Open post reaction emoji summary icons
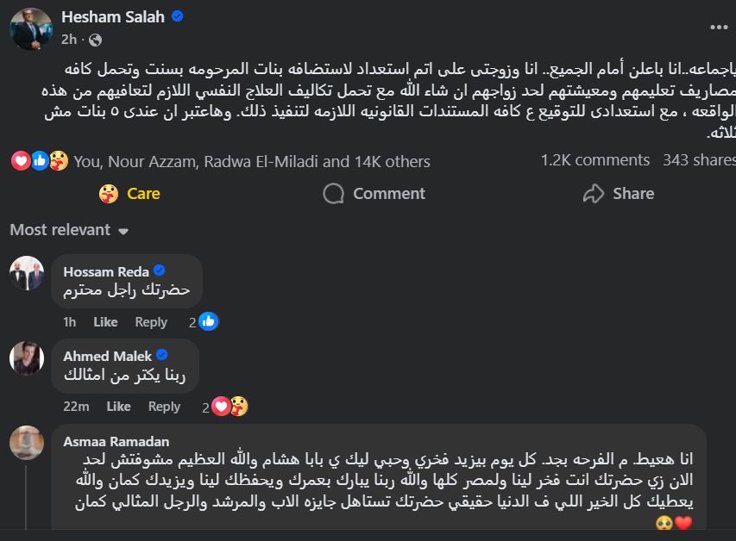This screenshot has width=736, height=541. pyautogui.click(x=40, y=160)
